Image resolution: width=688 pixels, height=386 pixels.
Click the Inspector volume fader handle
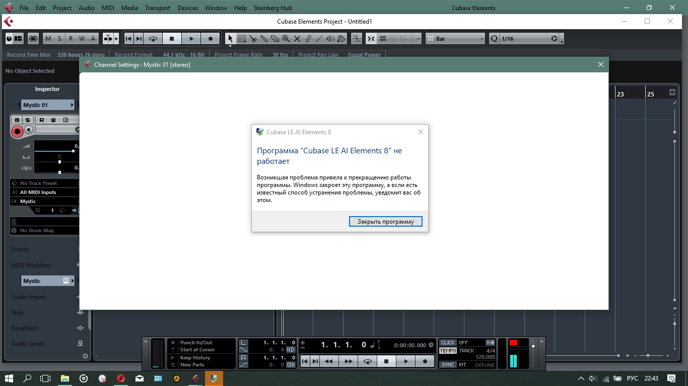pyautogui.click(x=73, y=151)
